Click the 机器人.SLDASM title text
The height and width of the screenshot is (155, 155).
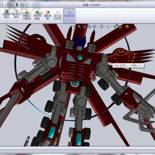pos(91,5)
